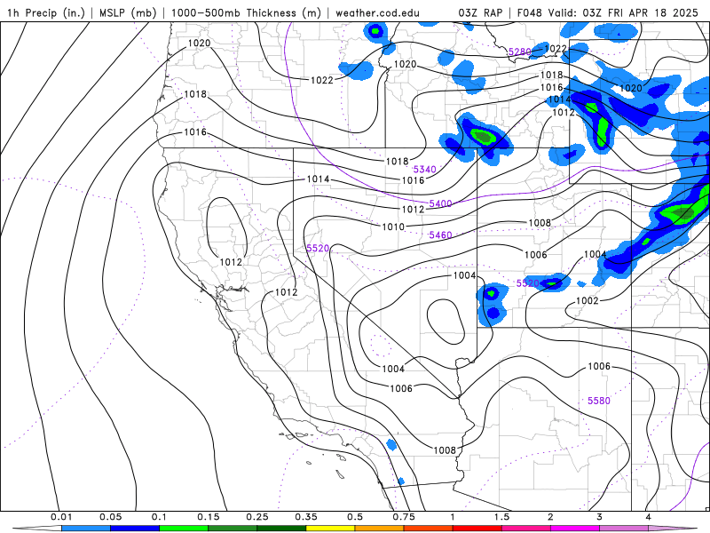Click the purple 5280 thickness label
Screen dimensions: 710x533
tap(519, 52)
